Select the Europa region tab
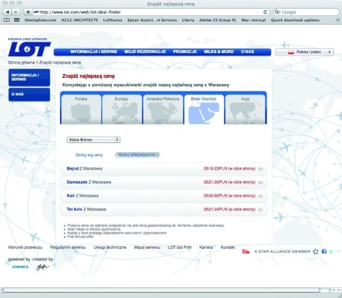The width and height of the screenshot is (342, 298). [121, 108]
